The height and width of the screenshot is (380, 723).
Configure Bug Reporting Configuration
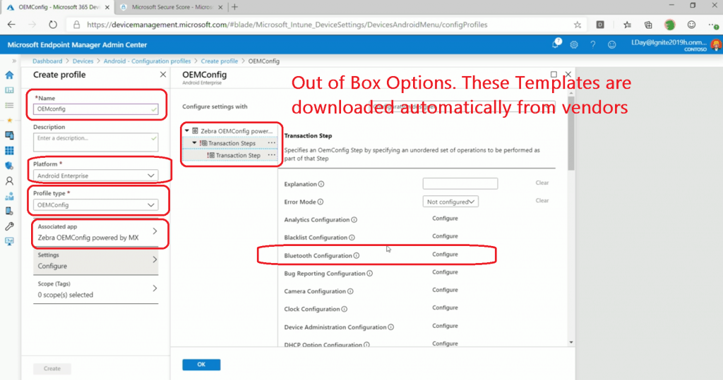[x=445, y=272]
